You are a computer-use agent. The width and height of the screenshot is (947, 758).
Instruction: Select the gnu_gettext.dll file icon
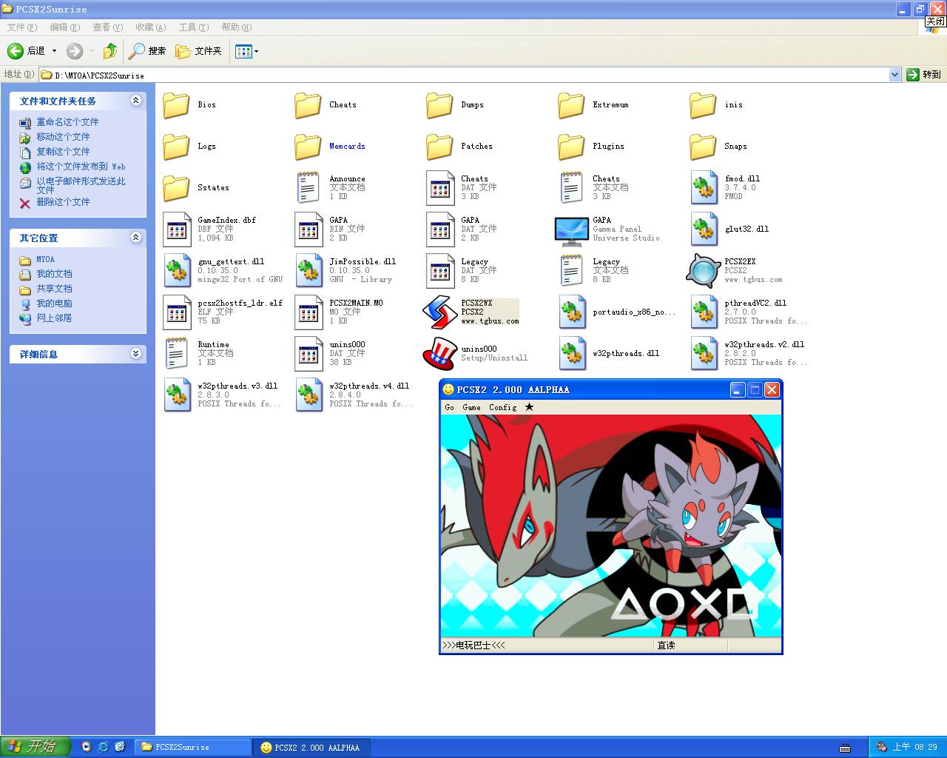point(176,271)
